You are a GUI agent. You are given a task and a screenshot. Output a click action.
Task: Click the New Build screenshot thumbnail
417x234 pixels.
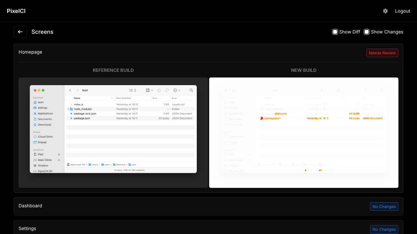[304, 132]
